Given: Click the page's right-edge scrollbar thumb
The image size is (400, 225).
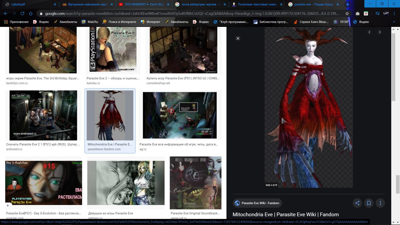Looking at the screenshot, I should tap(398, 184).
